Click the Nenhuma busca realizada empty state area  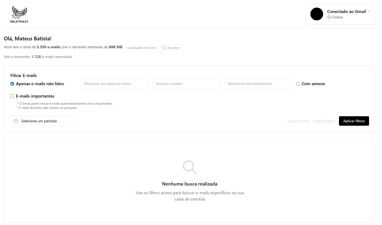click(190, 184)
